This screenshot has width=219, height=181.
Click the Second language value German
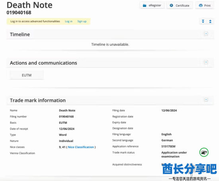(x=167, y=140)
